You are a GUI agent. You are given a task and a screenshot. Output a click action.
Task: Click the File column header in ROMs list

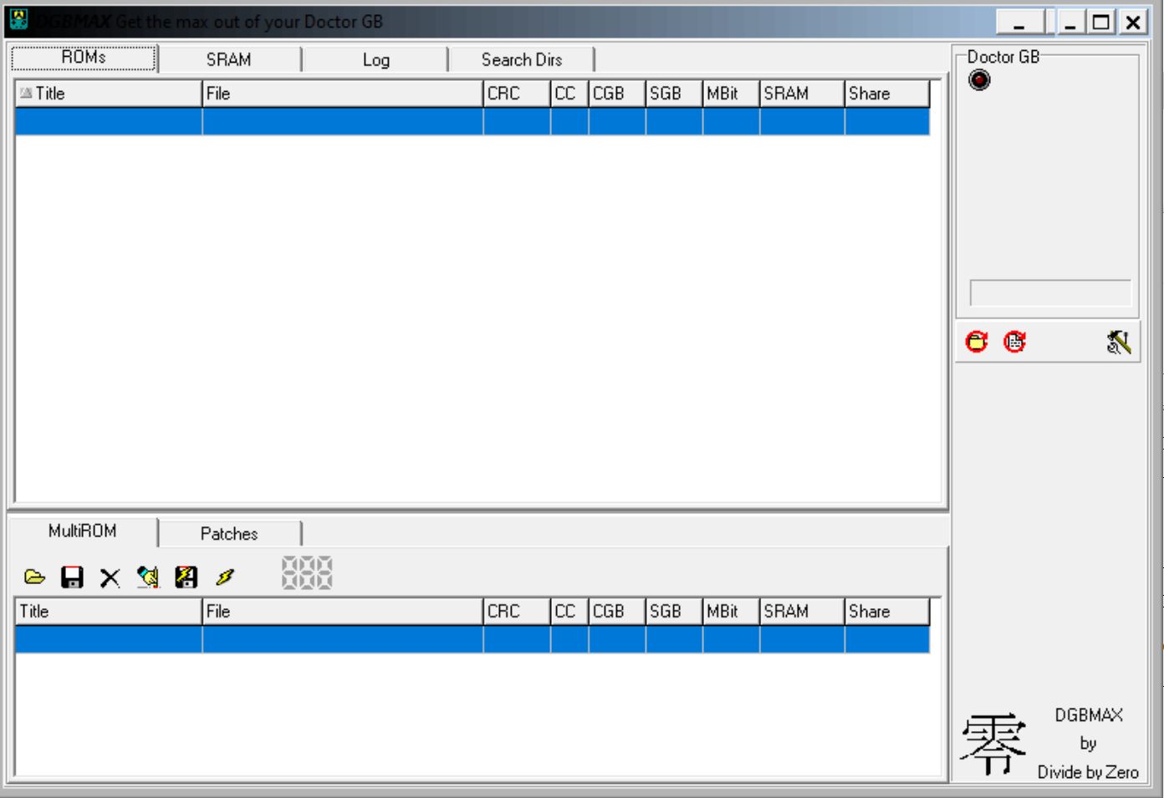(x=342, y=94)
